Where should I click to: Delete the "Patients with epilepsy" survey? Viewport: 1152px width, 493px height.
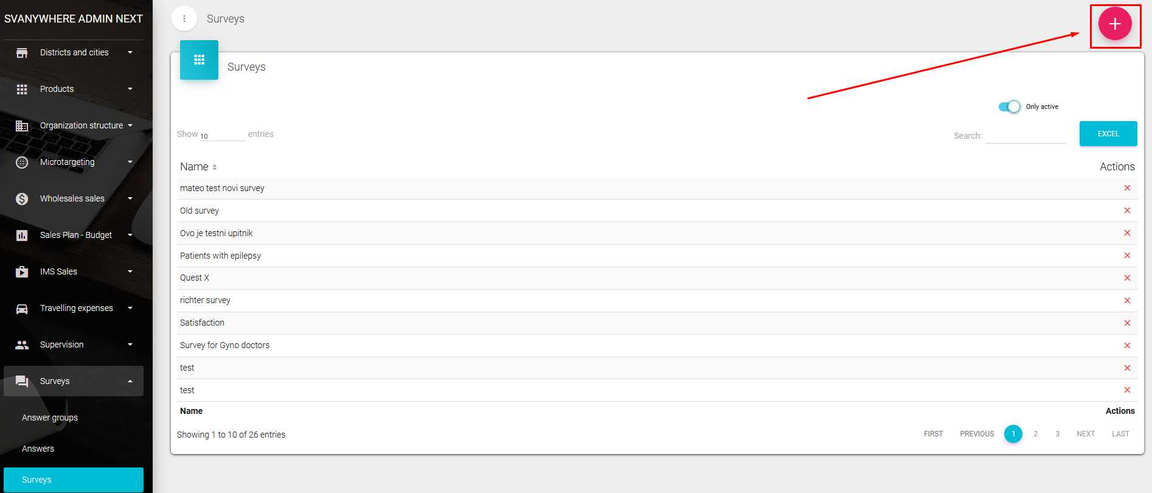click(1126, 256)
